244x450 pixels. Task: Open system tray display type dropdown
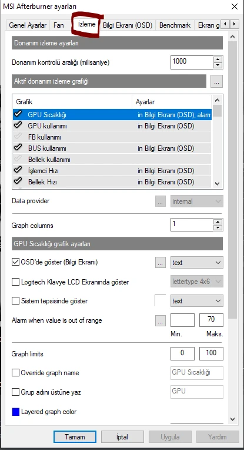tap(197, 301)
